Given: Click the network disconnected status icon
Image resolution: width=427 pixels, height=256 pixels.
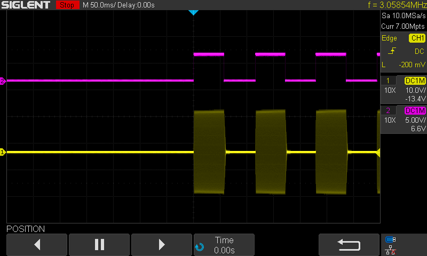Looking at the screenshot, I should 391,250.
